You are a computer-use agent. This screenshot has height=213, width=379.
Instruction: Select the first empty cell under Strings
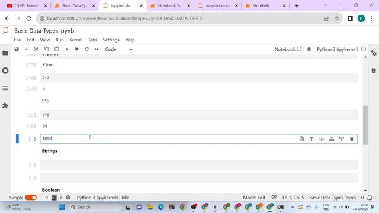pyautogui.click(x=199, y=165)
